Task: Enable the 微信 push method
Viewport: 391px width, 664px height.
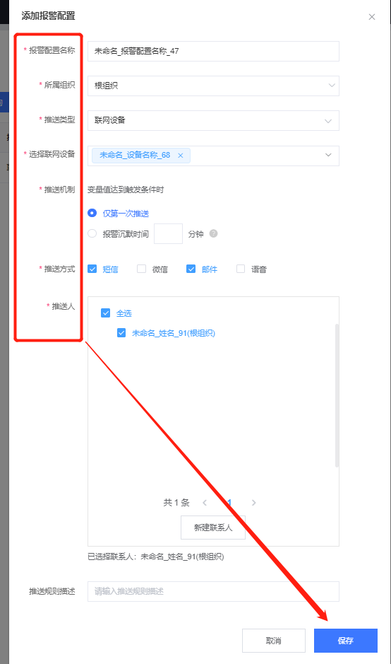Action: point(142,269)
